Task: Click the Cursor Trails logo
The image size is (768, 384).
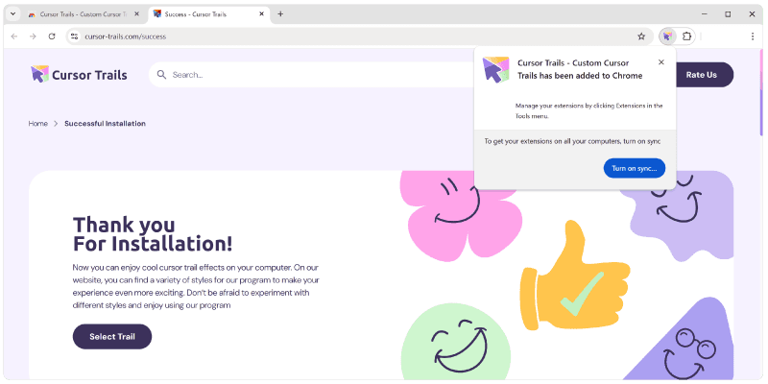Action: (79, 75)
